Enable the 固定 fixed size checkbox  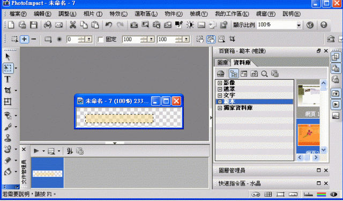[x=101, y=40]
